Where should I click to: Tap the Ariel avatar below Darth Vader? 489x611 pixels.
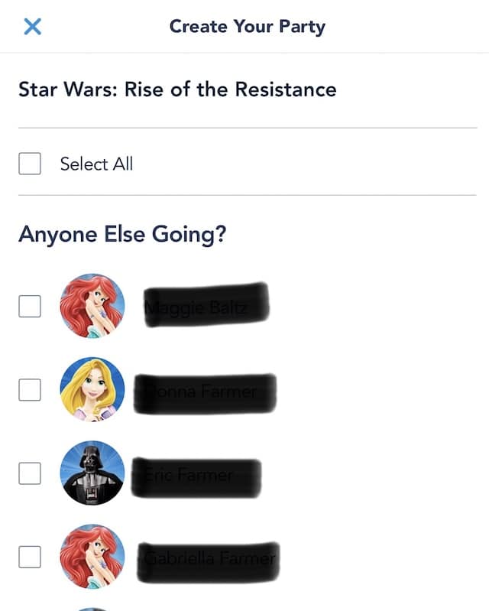point(92,557)
